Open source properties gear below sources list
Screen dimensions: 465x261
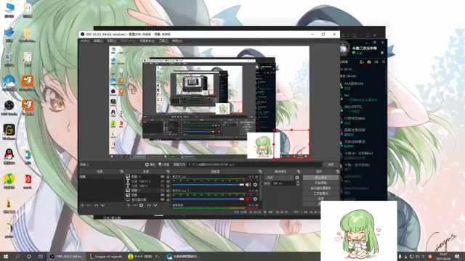141,205
